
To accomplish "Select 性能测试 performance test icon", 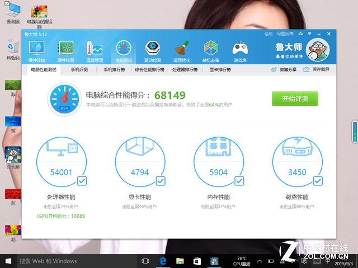I will (x=124, y=51).
